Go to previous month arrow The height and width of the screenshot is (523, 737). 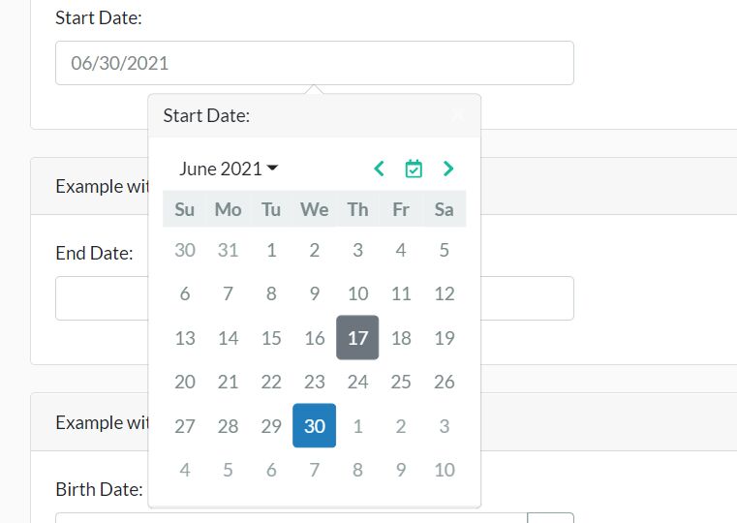tap(380, 169)
